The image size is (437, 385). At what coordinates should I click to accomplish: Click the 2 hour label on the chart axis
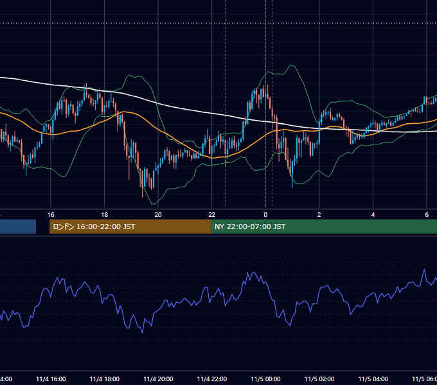319,215
